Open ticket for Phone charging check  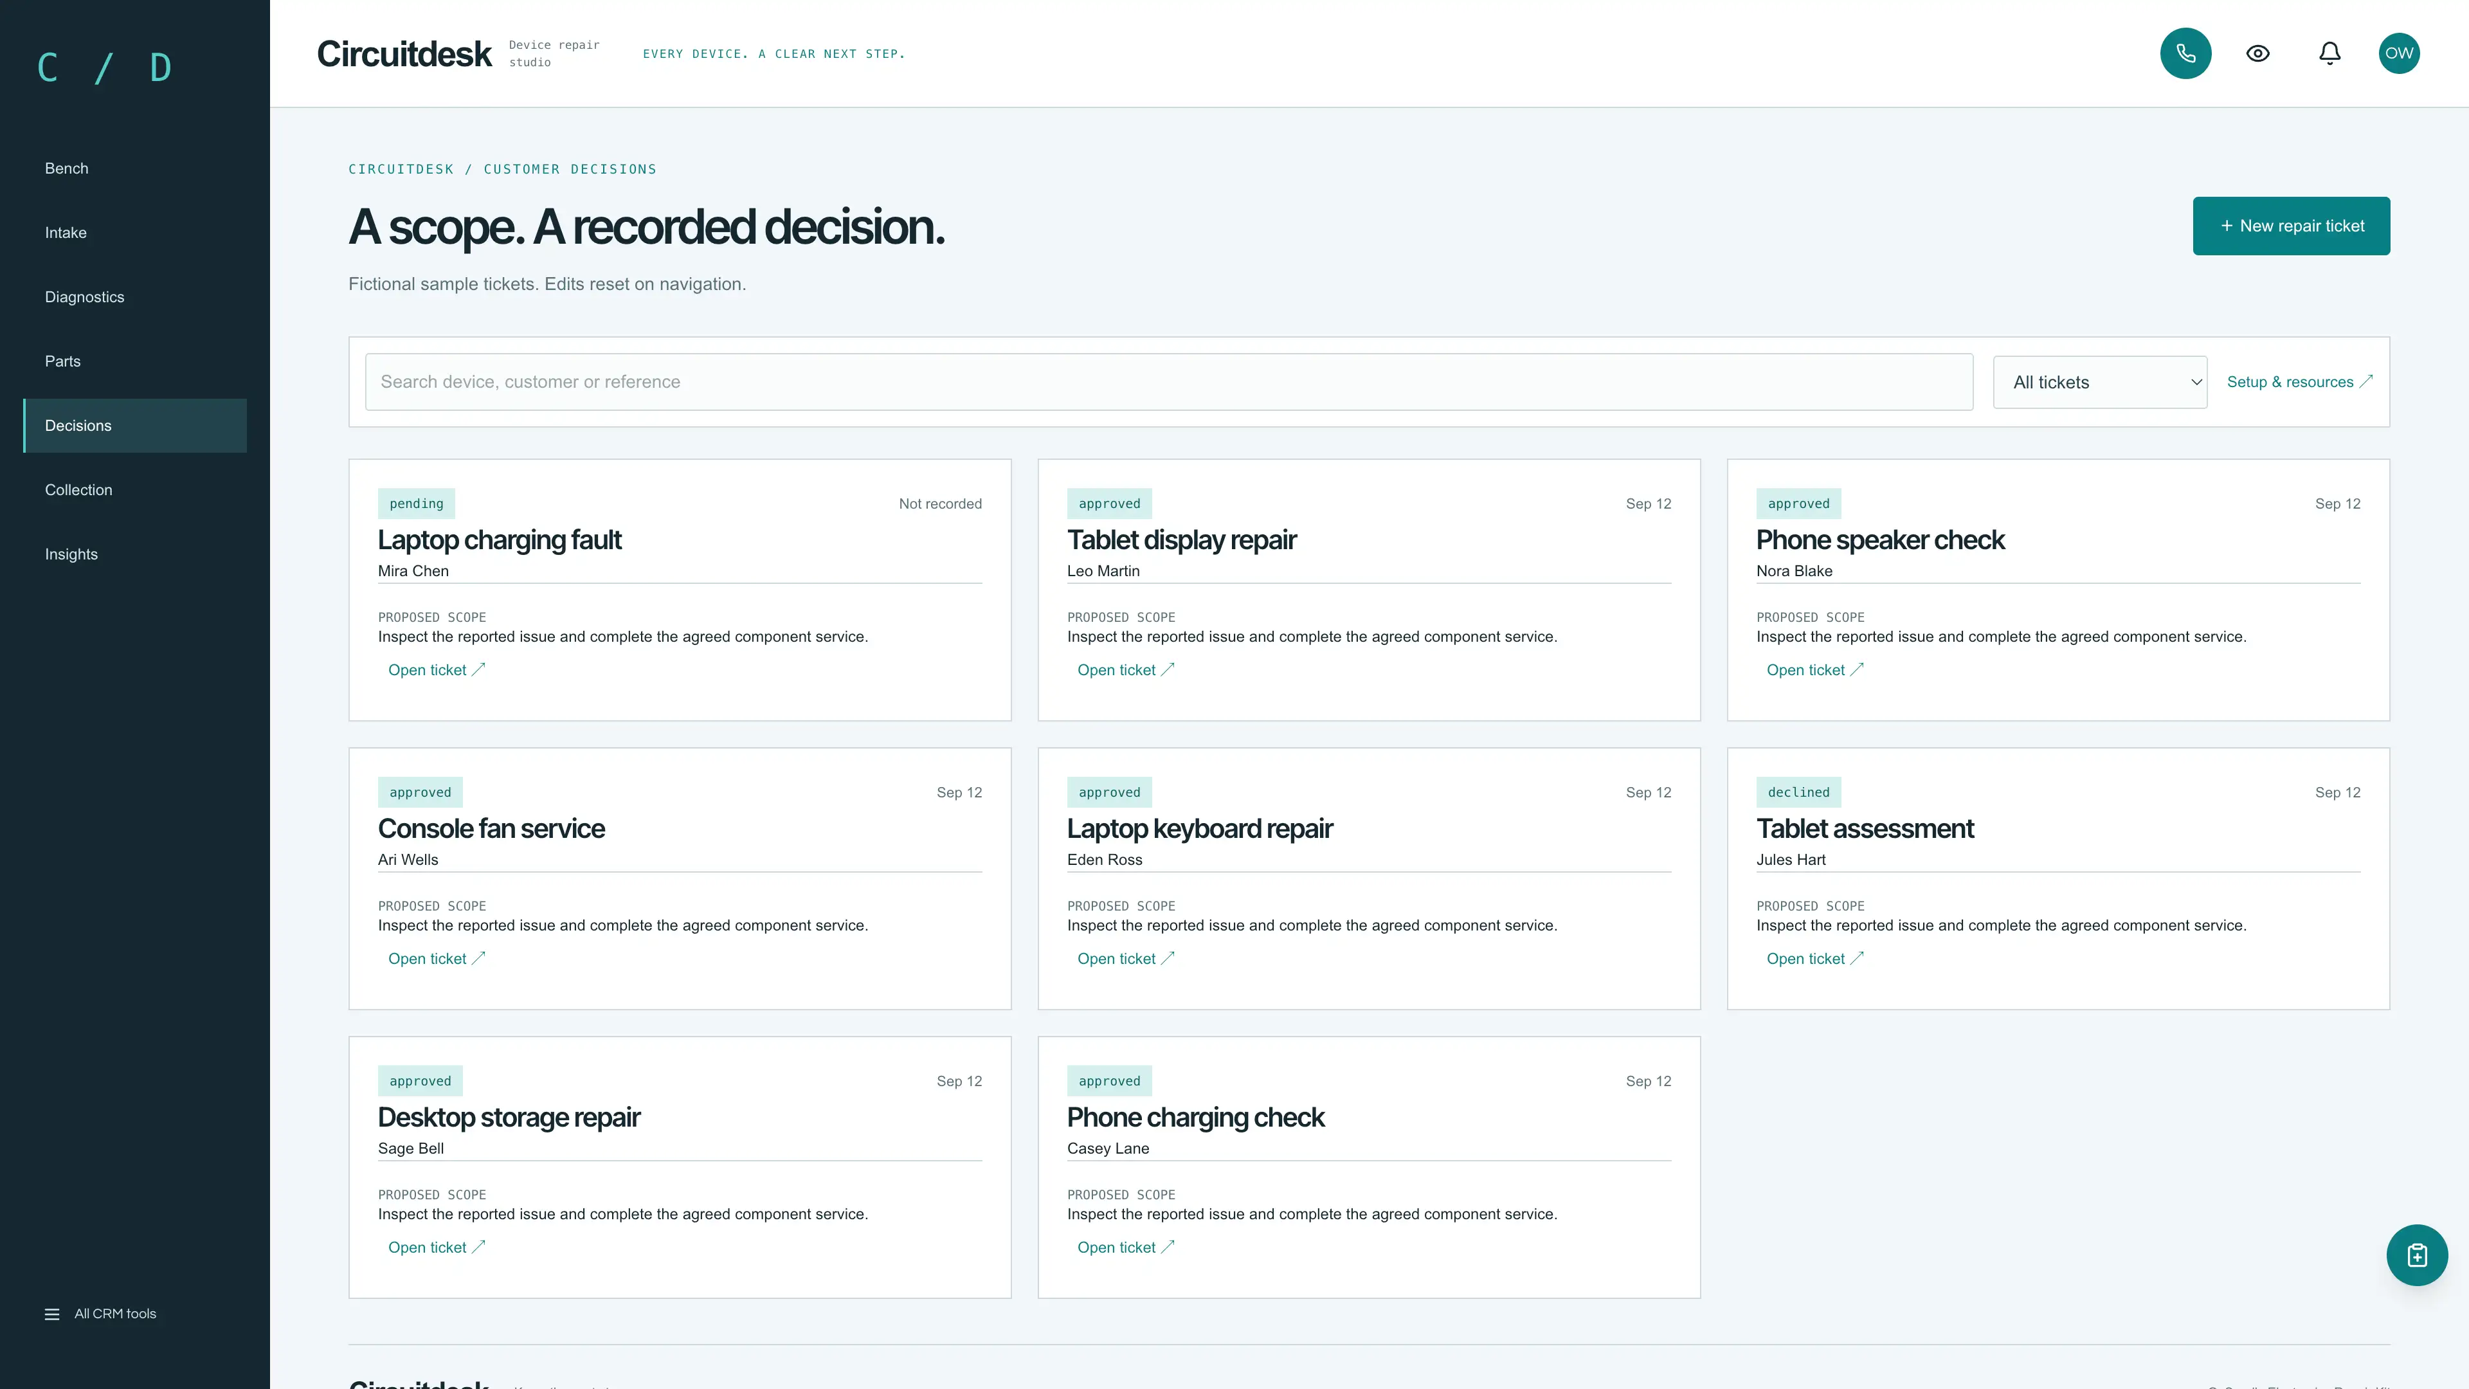[x=1126, y=1247]
